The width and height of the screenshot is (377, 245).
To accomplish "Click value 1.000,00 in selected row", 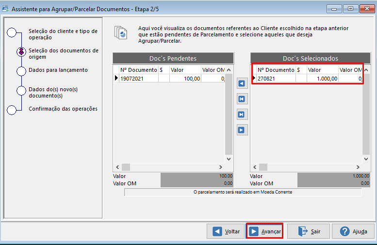I will 323,79.
